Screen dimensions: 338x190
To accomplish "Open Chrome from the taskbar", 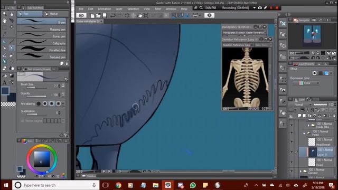I will pos(118,185).
